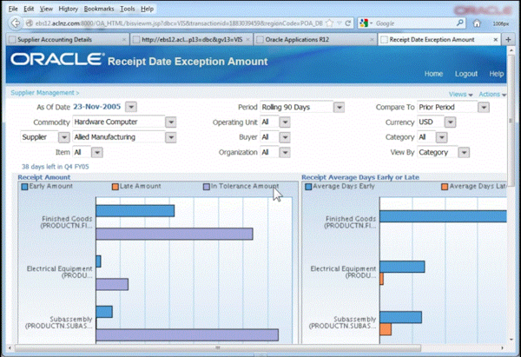Go back with the browser back arrow

tap(16, 23)
